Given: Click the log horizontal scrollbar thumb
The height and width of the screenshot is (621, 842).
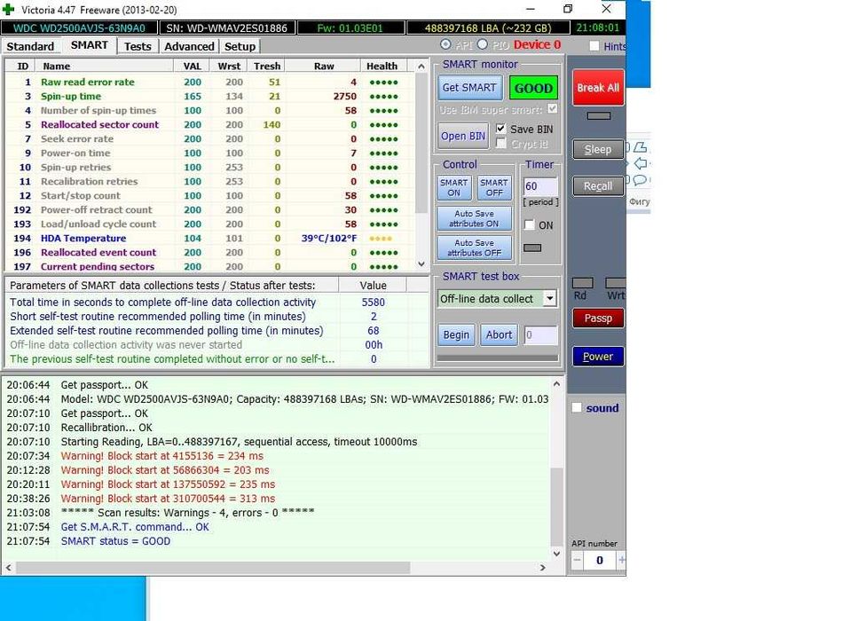Looking at the screenshot, I should (213, 567).
